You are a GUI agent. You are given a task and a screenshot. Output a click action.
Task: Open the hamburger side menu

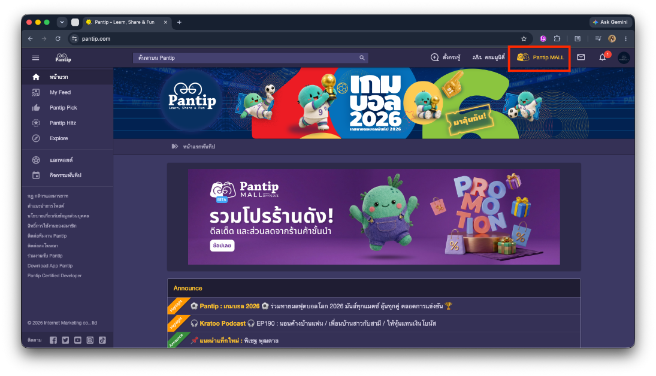(x=35, y=57)
